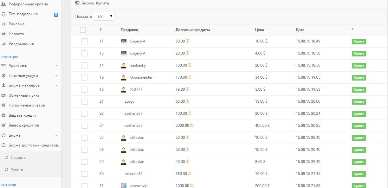388x188 pixels.
Task: Click seller name mihaska82
Action: click(134, 174)
